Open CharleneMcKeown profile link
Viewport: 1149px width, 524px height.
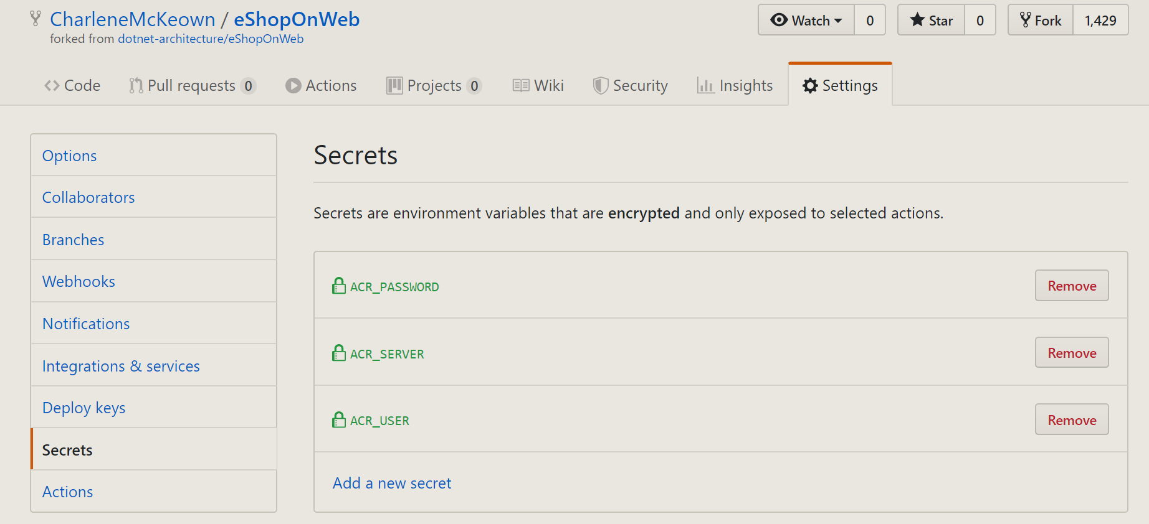coord(133,19)
